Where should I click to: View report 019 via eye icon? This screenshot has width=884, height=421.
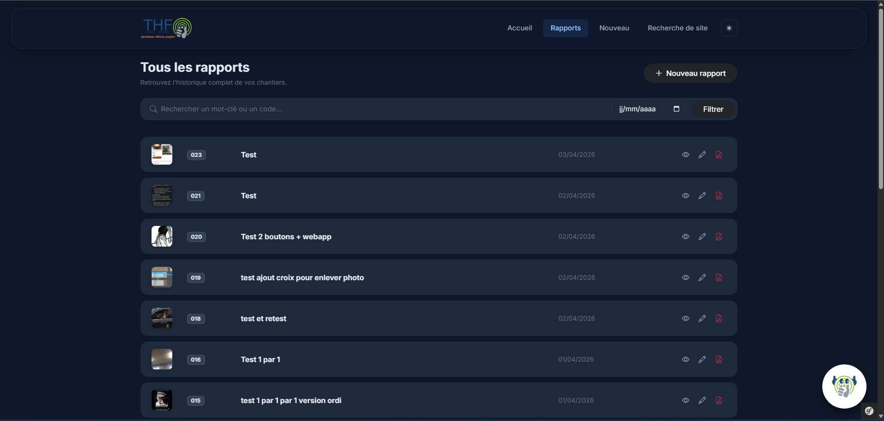pyautogui.click(x=685, y=277)
